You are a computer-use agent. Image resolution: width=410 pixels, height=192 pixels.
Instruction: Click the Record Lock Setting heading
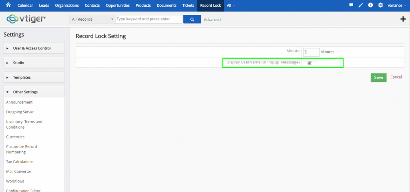coord(100,36)
